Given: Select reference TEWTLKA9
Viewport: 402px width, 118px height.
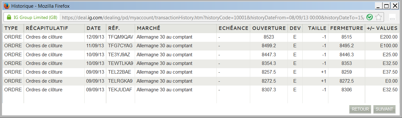Looking at the screenshot, I should (x=121, y=63).
